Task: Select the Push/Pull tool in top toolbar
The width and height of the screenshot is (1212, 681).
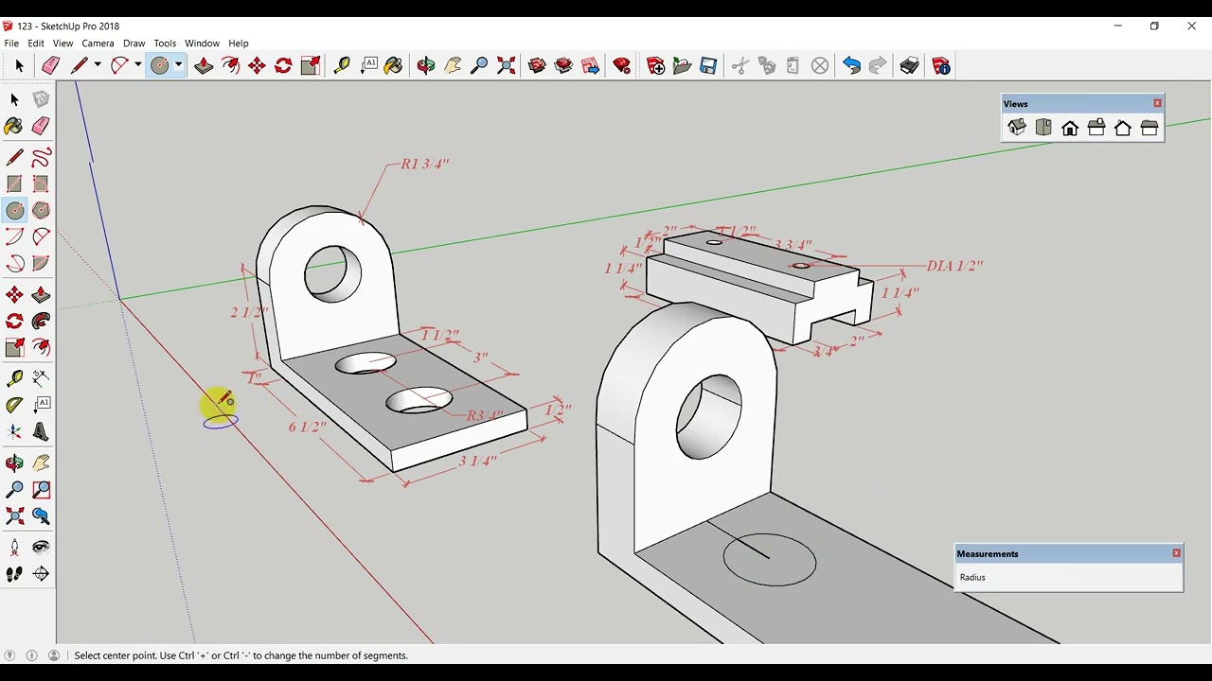Action: 204,65
